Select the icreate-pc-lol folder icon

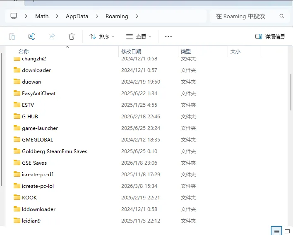pyautogui.click(x=17, y=186)
